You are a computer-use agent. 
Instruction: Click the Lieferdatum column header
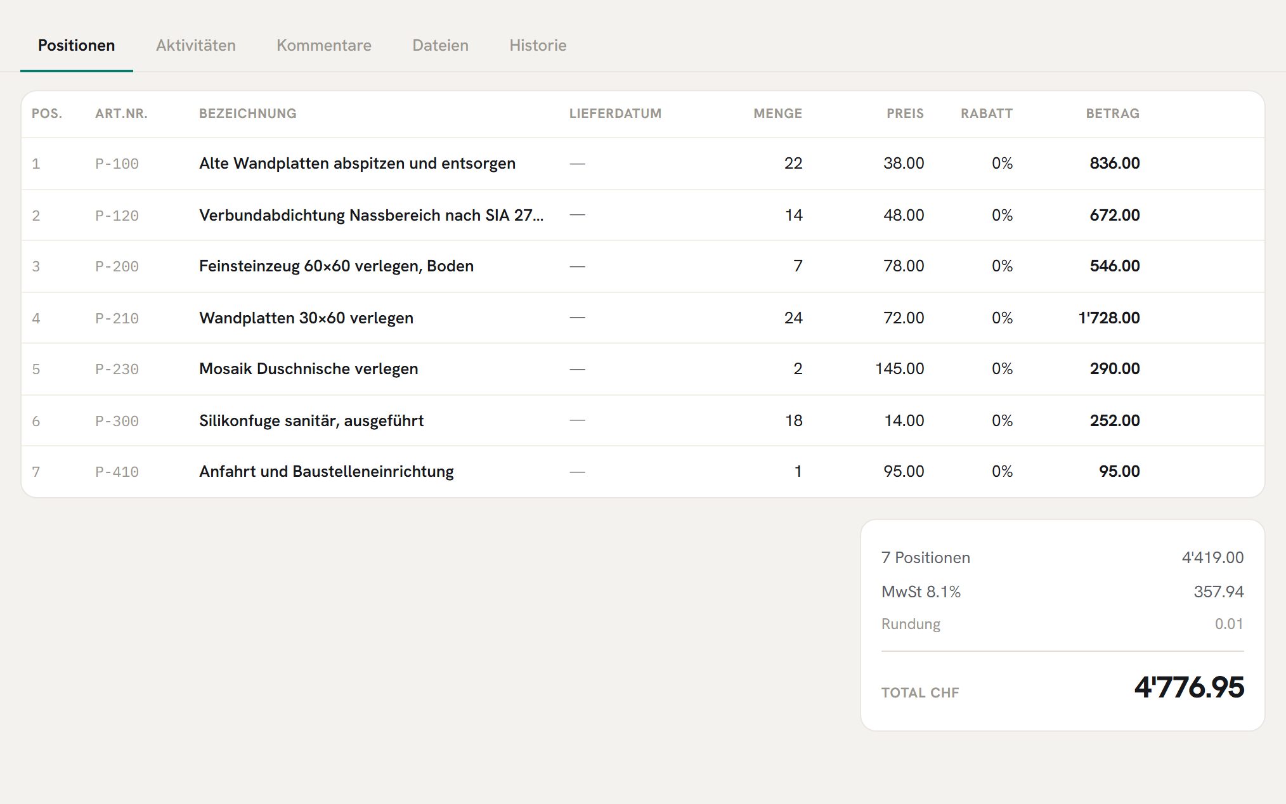pyautogui.click(x=615, y=113)
